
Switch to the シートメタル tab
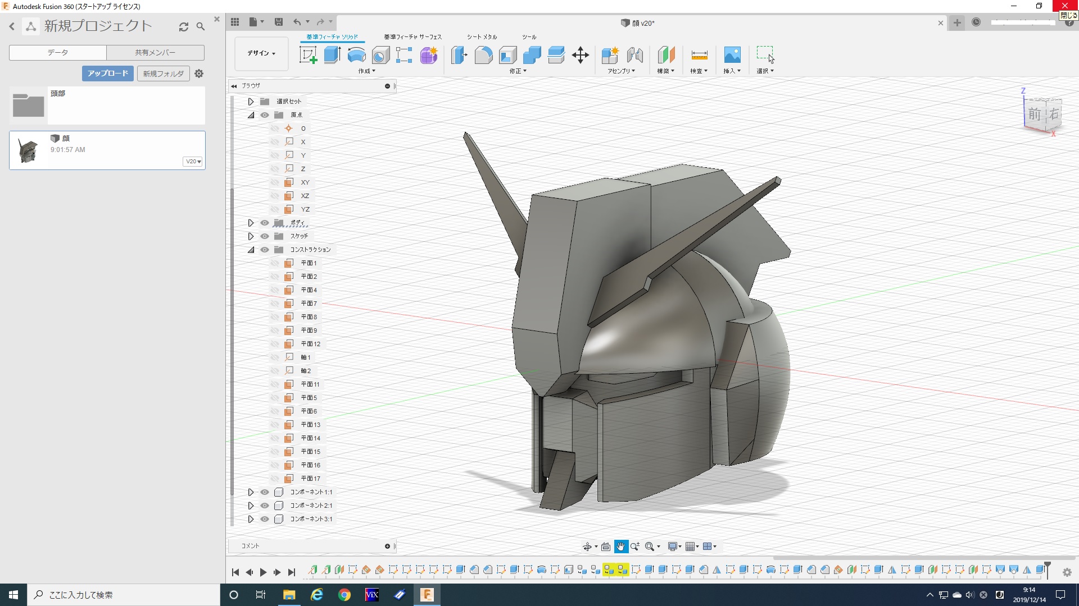click(x=482, y=37)
